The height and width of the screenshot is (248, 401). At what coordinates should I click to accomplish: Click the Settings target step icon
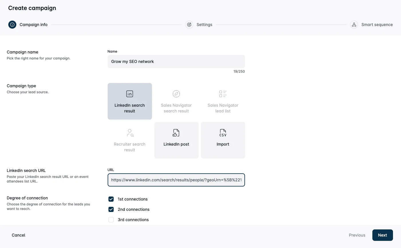pos(189,25)
